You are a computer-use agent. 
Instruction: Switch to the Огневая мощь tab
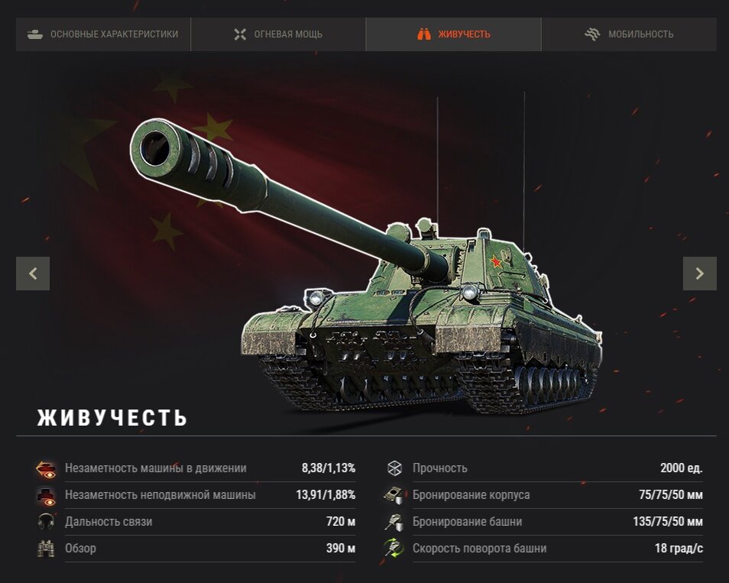278,34
